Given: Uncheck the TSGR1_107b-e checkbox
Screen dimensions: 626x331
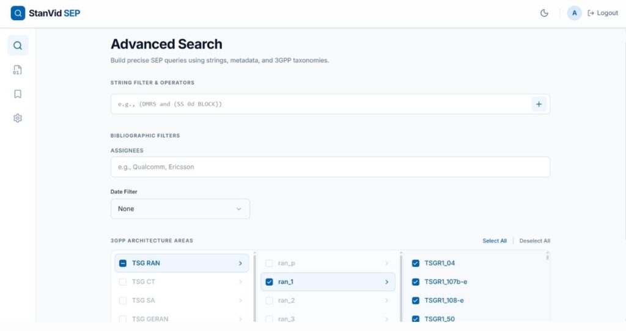Looking at the screenshot, I should [x=416, y=282].
